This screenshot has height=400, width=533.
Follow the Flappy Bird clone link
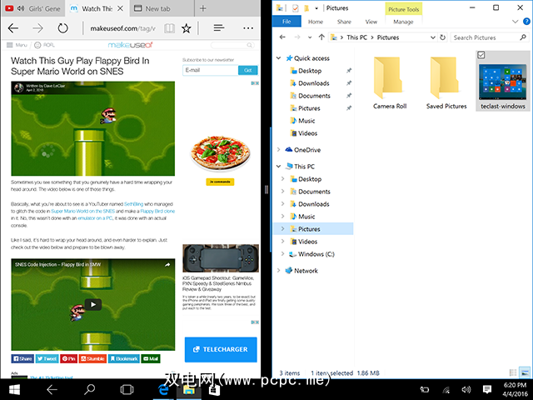point(157,211)
